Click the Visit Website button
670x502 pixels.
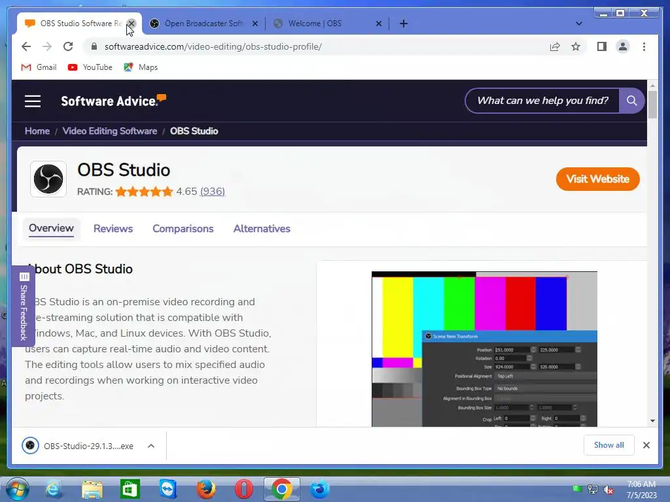(x=598, y=179)
